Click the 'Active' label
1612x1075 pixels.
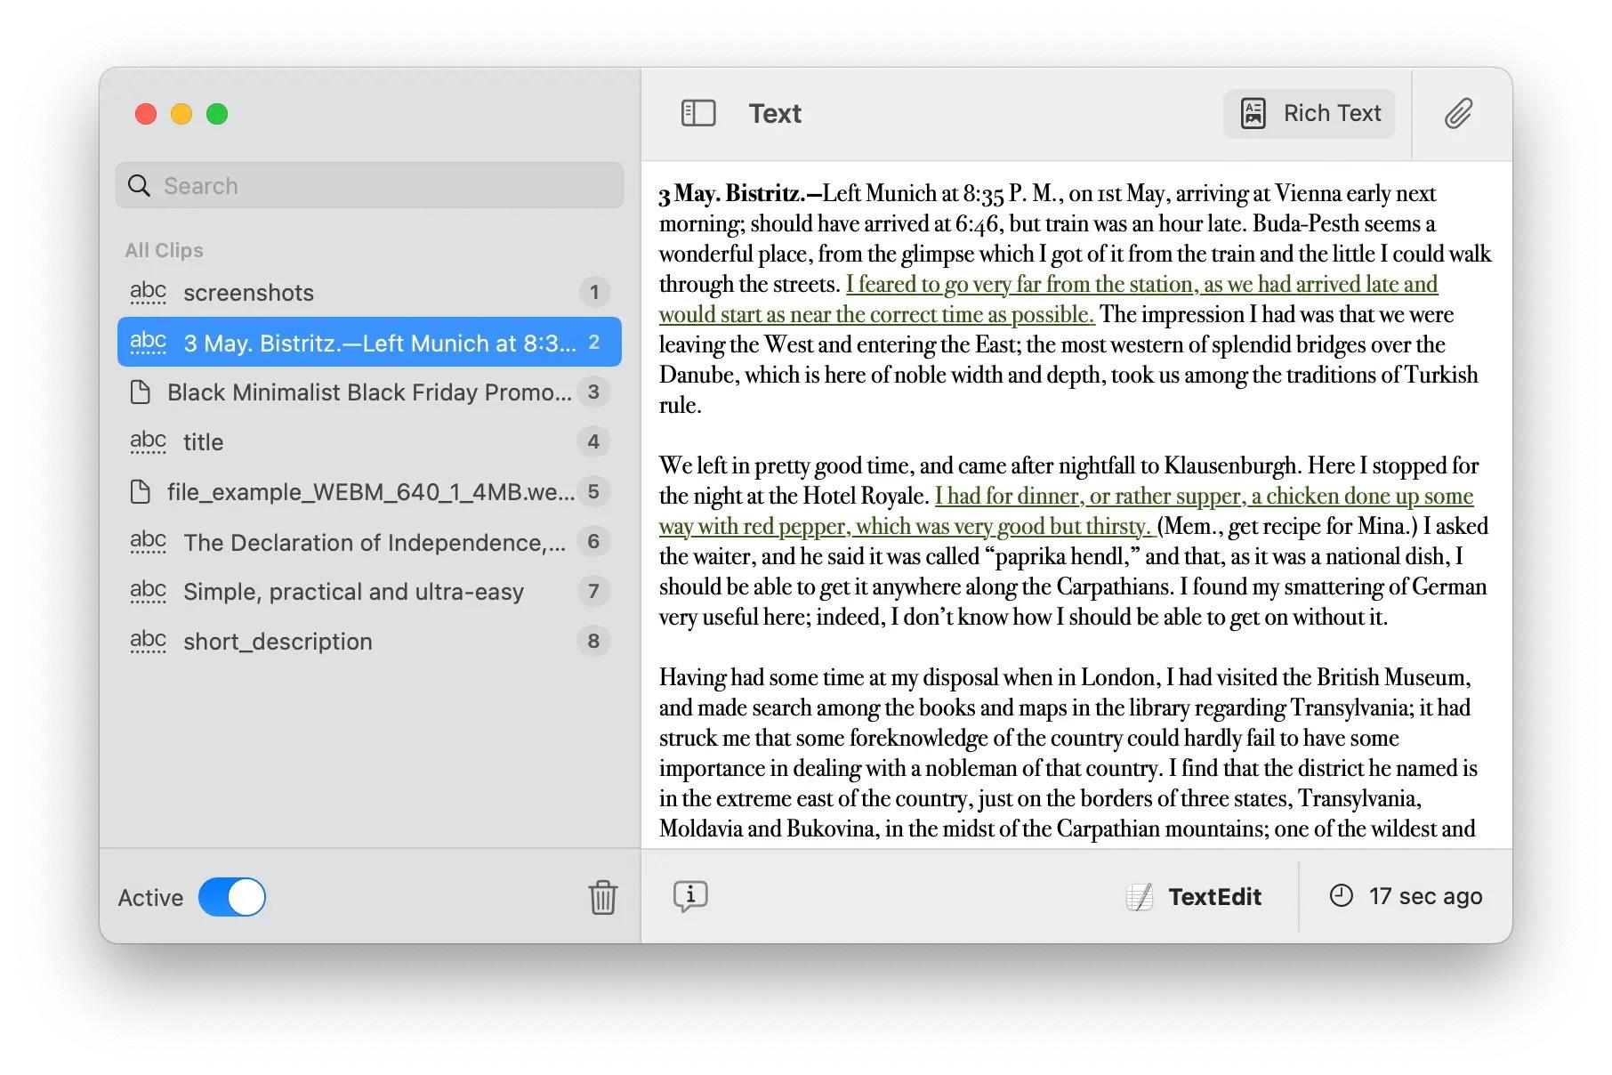(x=150, y=897)
